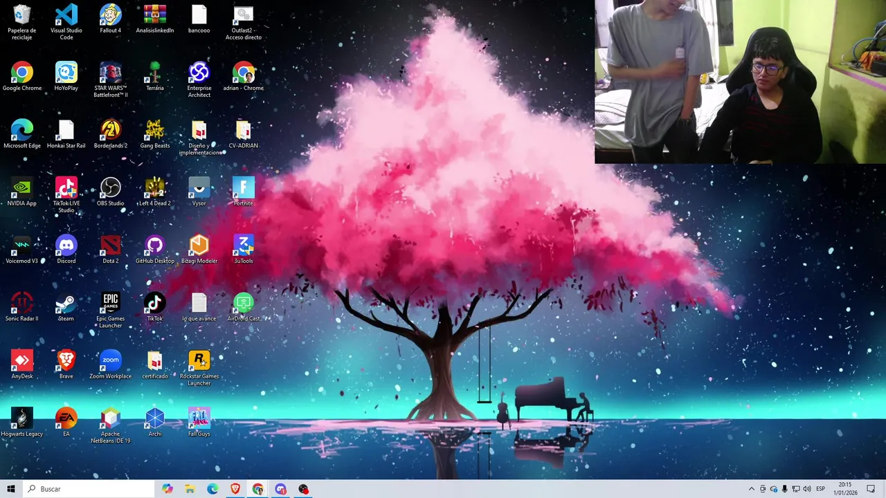The image size is (886, 498).
Task: Open the ESP input language switcher
Action: pos(820,489)
